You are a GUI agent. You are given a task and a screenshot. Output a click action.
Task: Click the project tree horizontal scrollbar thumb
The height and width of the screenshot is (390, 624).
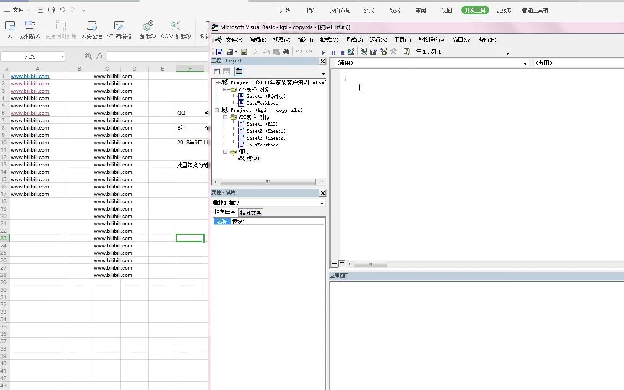point(267,182)
